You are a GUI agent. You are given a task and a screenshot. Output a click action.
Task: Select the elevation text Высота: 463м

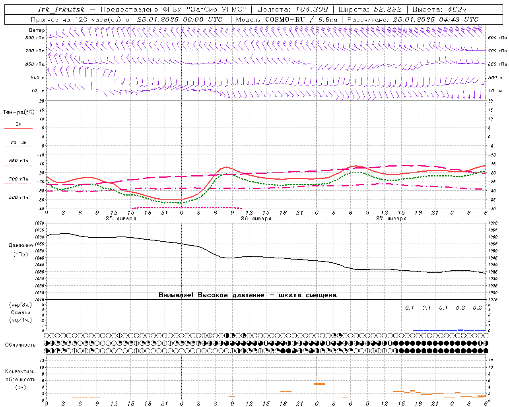439,10
